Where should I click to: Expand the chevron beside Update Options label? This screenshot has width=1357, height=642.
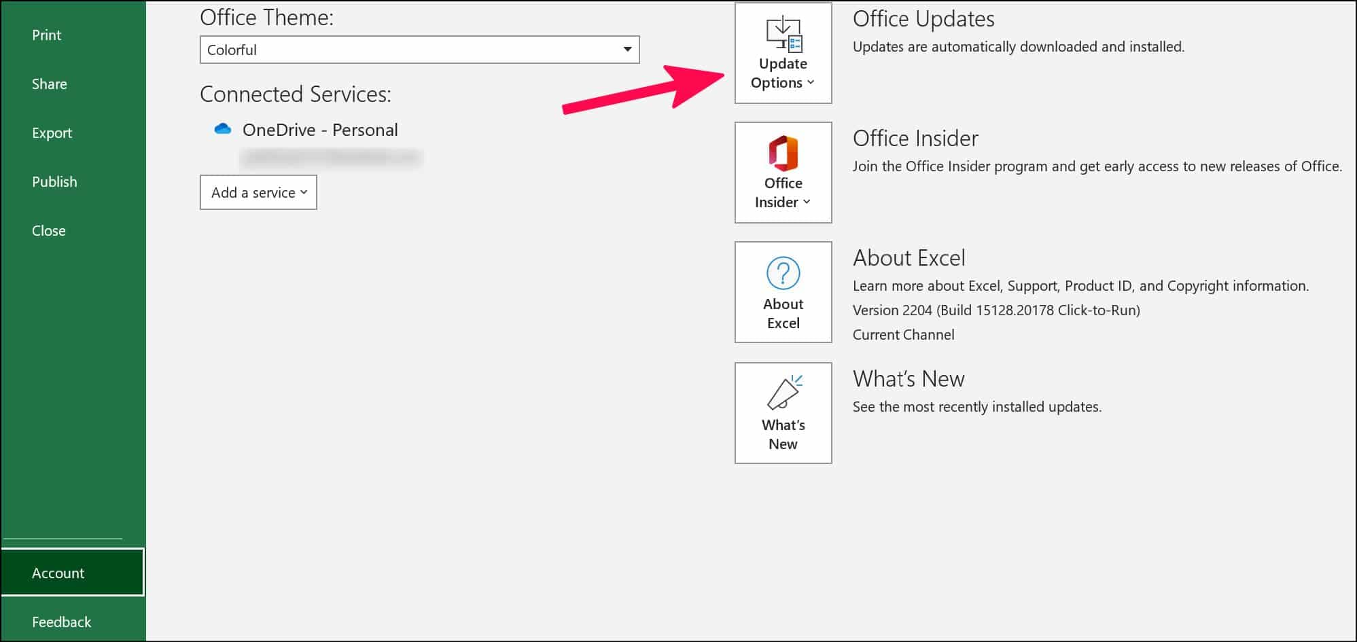[x=810, y=83]
